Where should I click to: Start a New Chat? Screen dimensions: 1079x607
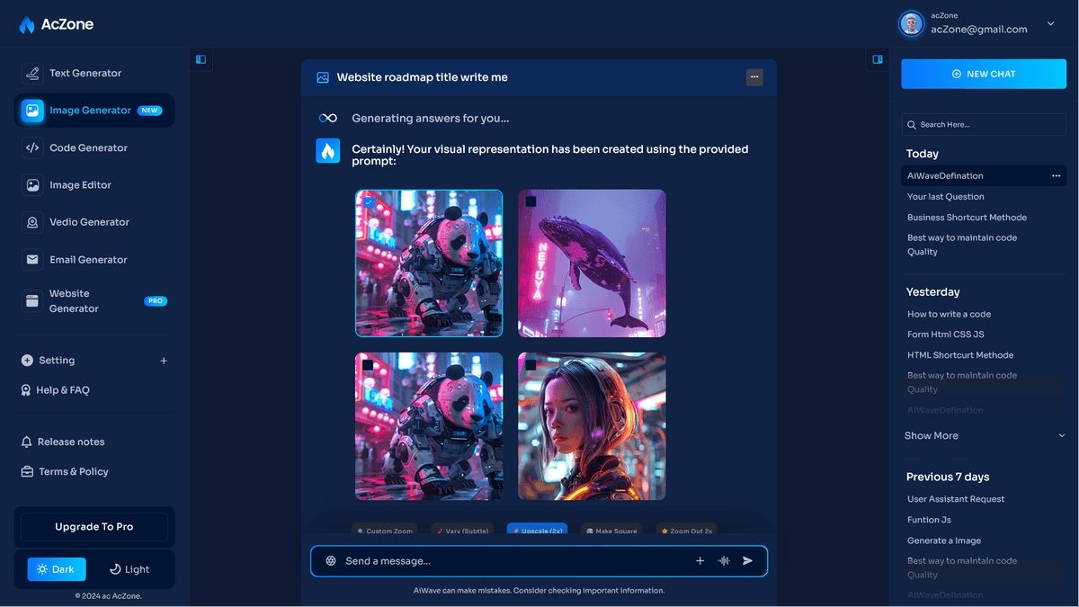(984, 74)
